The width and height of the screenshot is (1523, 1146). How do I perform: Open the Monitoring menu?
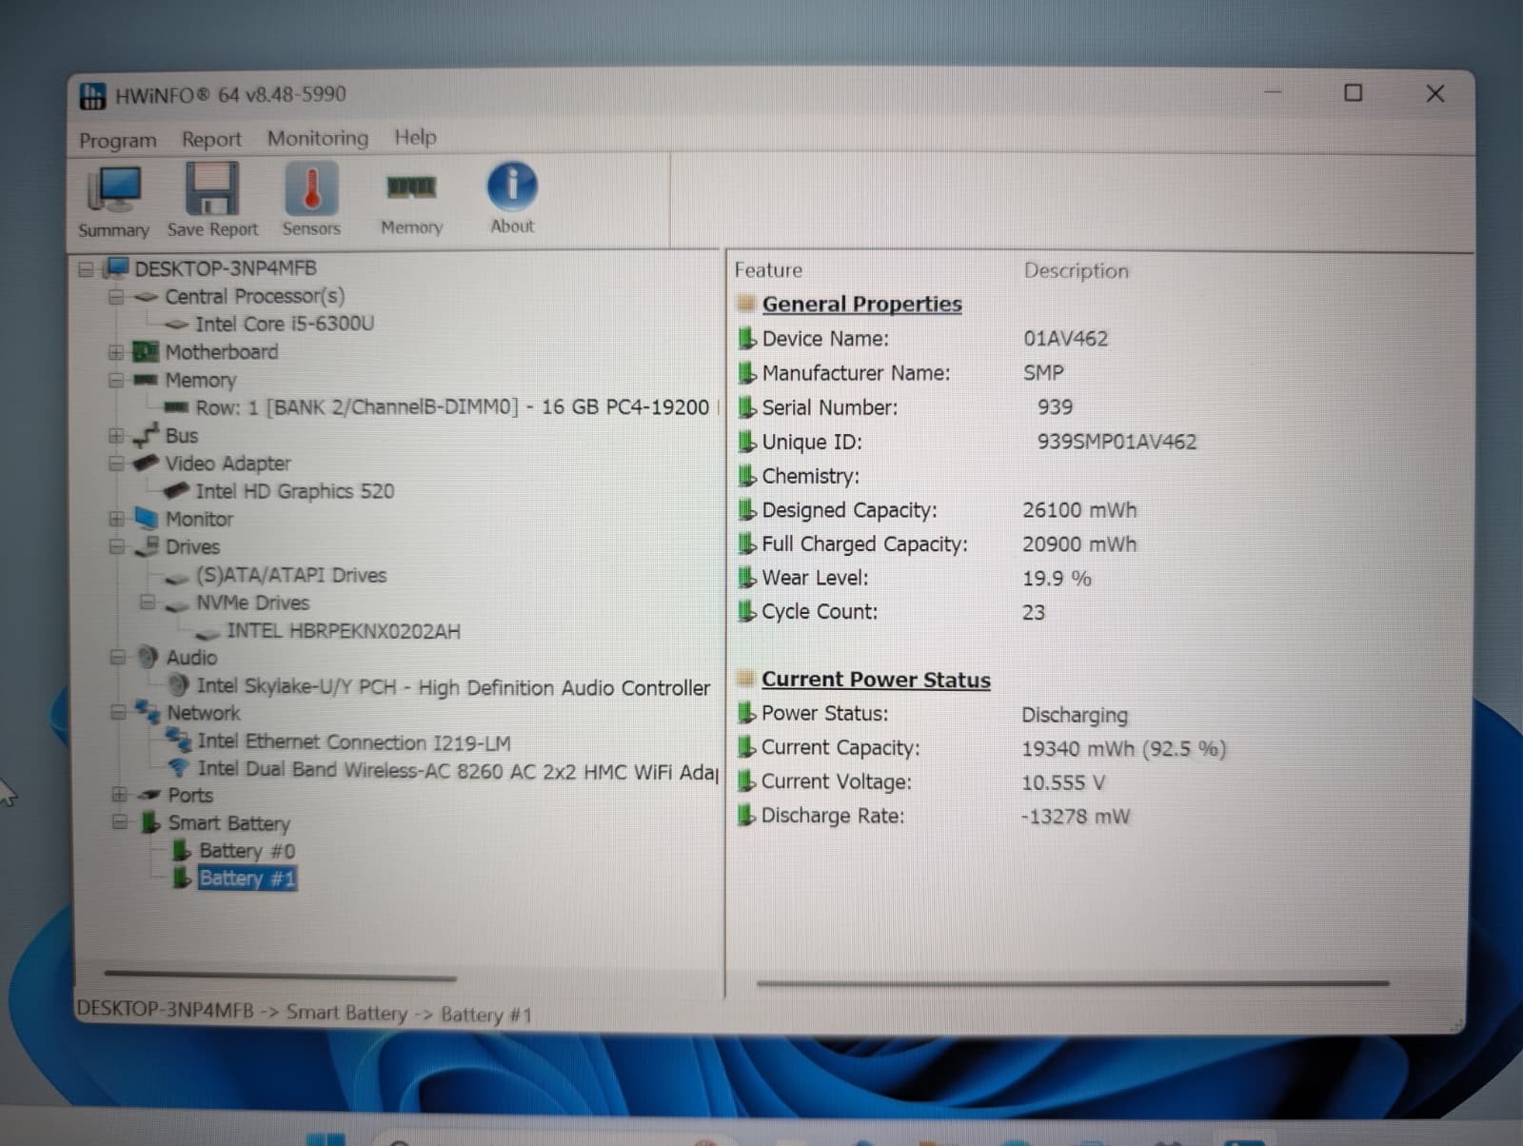(x=318, y=138)
